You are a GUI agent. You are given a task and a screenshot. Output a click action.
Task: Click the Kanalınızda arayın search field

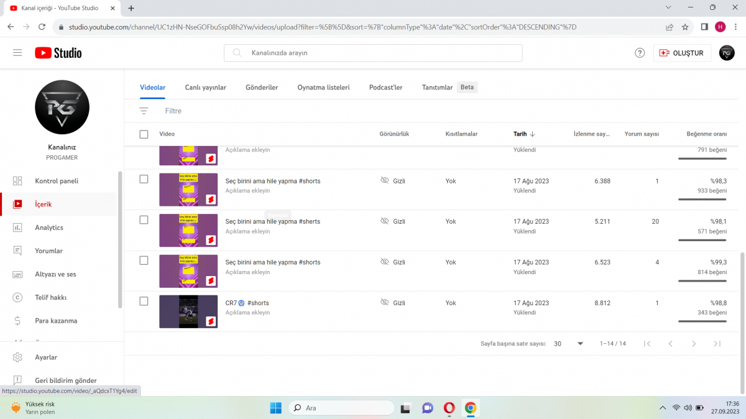(x=373, y=53)
